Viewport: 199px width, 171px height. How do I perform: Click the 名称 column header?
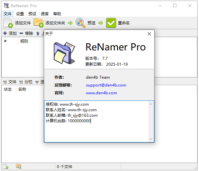pos(22,89)
